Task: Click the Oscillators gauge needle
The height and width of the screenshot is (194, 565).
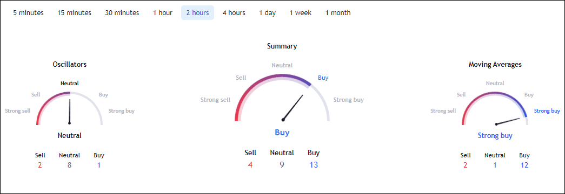Action: [70, 112]
